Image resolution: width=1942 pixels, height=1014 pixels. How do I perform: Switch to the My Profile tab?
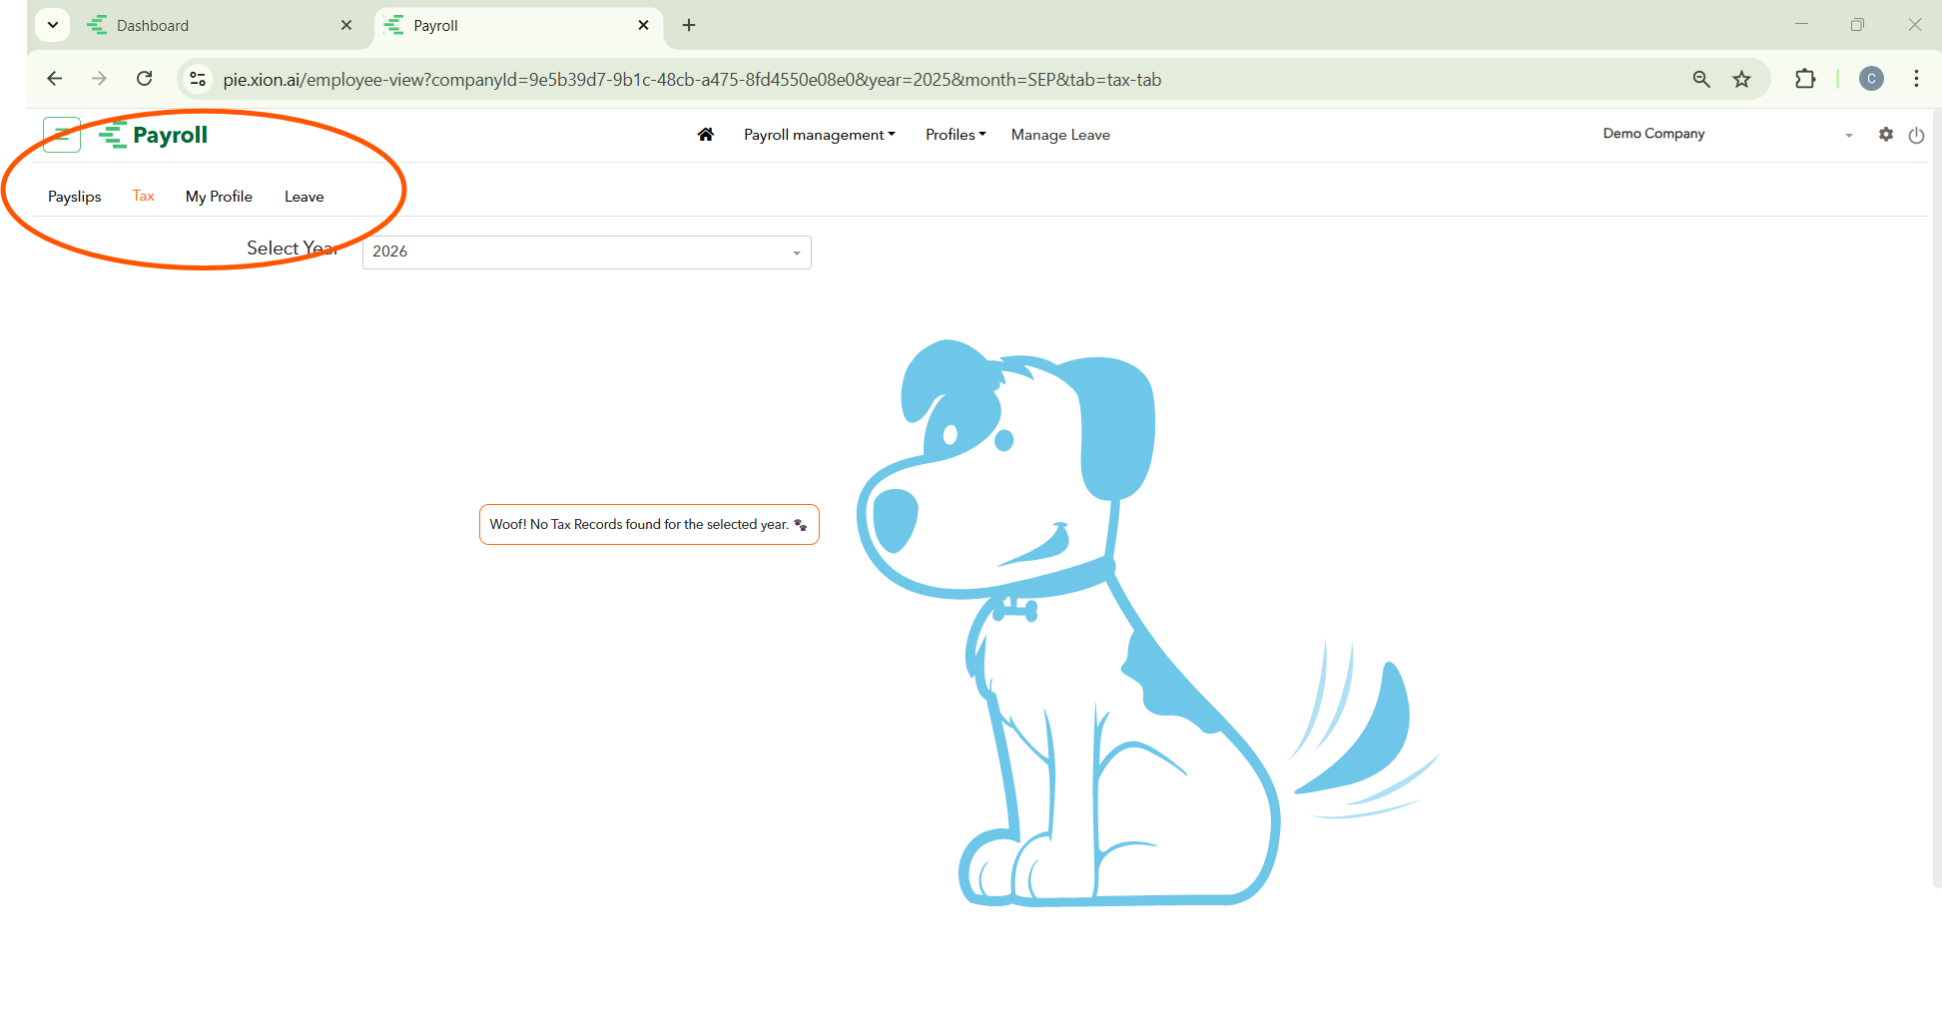point(219,197)
